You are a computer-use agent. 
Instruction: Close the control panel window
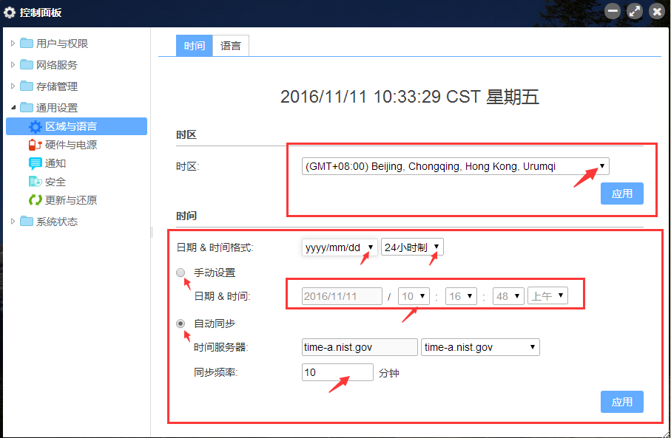(x=657, y=12)
